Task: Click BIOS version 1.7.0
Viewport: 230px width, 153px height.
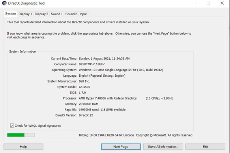Action: pyautogui.click(x=82, y=92)
